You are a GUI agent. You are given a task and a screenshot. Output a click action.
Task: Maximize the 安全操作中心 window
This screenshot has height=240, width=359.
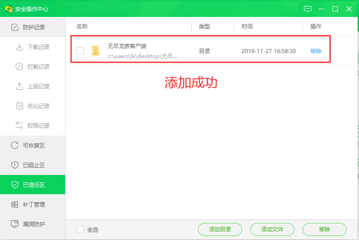click(x=335, y=9)
